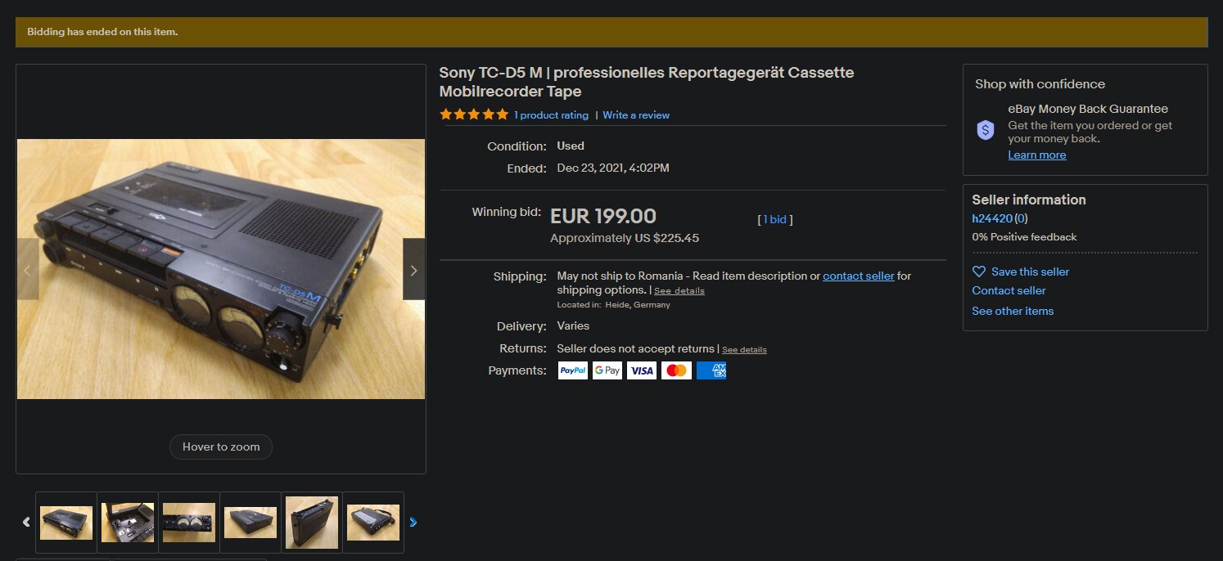Image resolution: width=1223 pixels, height=561 pixels.
Task: Click the Visa card icon
Action: (x=642, y=370)
